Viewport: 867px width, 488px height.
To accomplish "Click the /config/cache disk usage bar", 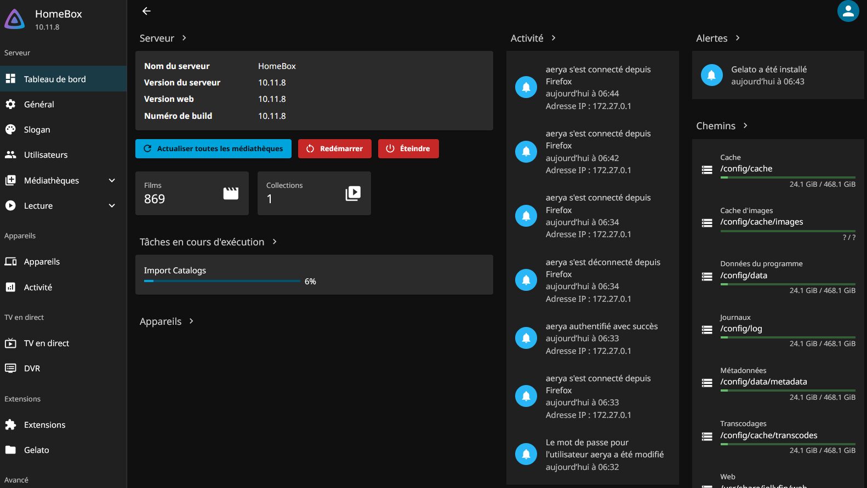I will pyautogui.click(x=788, y=177).
